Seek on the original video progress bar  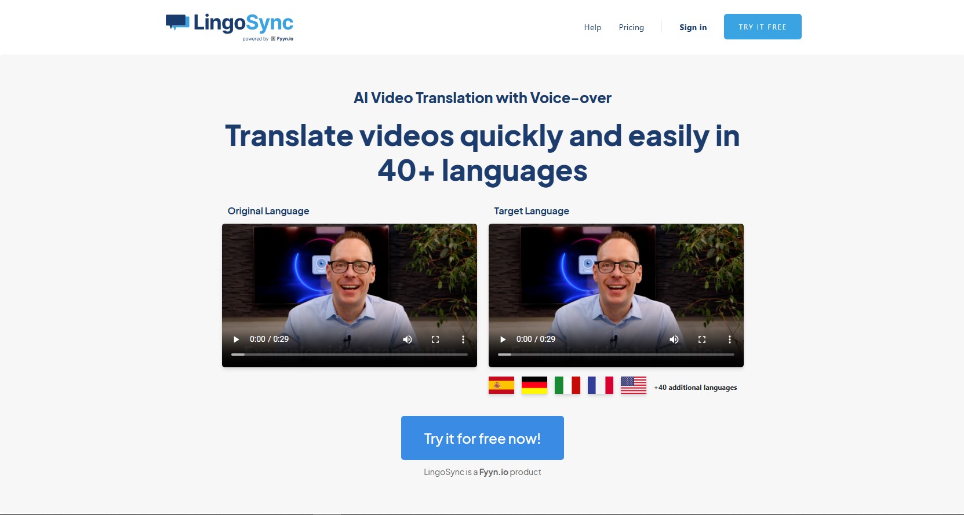350,354
